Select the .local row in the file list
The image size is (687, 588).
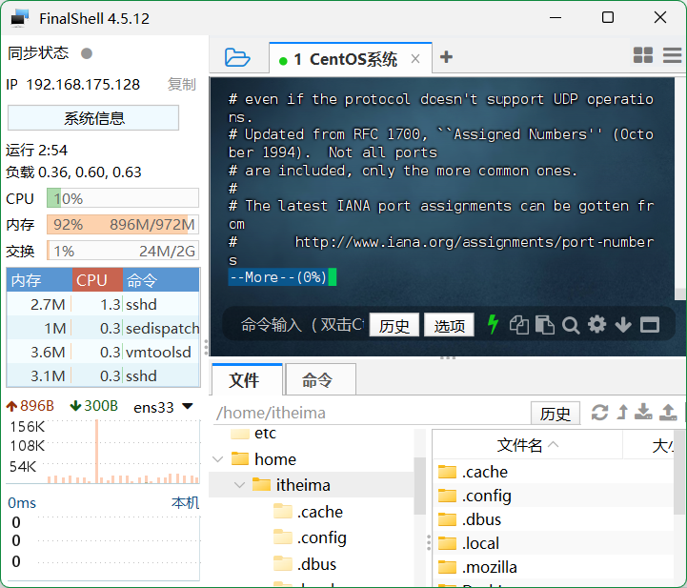(x=554, y=543)
